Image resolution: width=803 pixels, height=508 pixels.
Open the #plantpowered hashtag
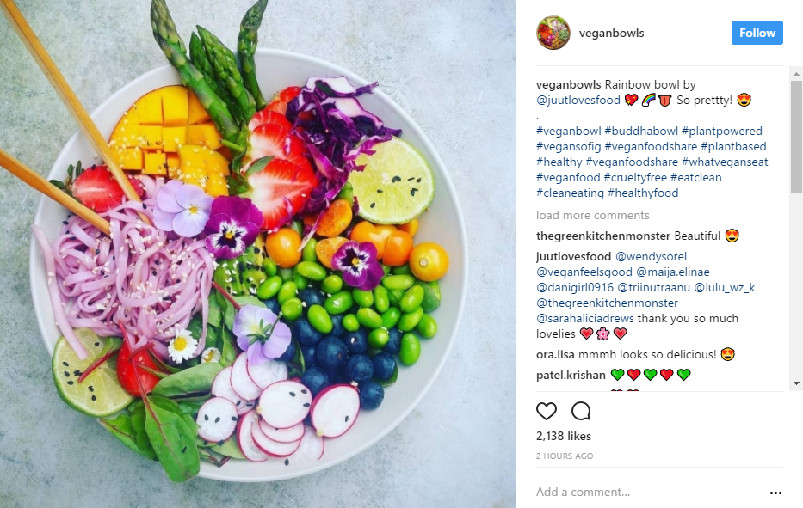722,131
